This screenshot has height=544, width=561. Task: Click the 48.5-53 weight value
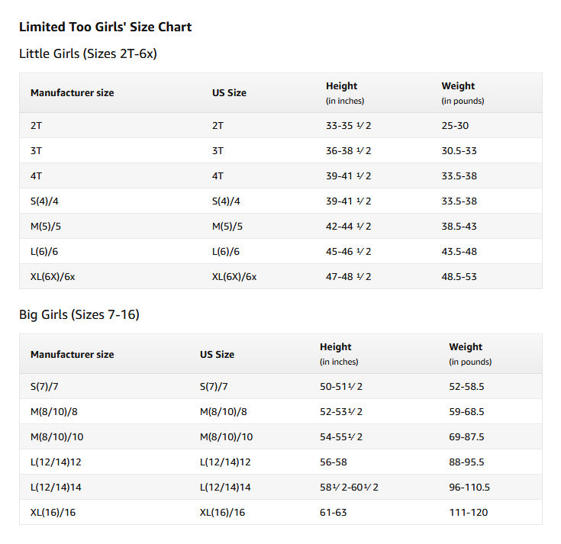[x=459, y=277]
